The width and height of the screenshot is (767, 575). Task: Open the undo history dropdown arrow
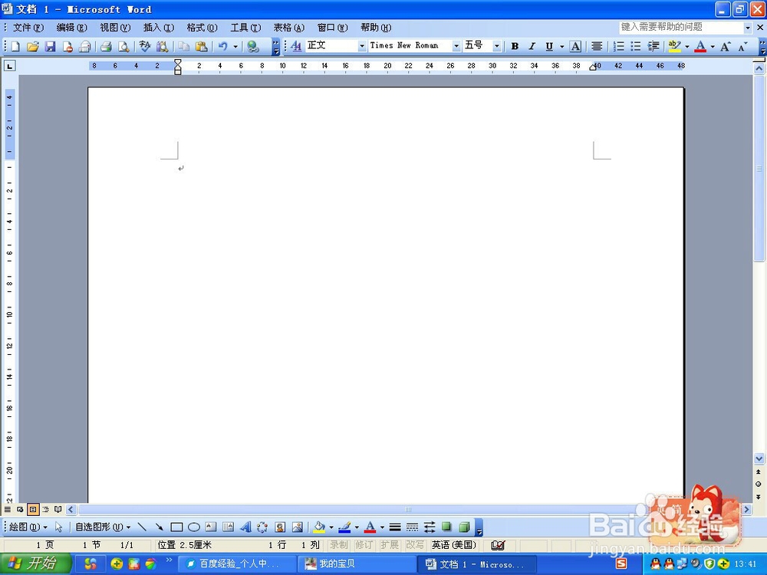pyautogui.click(x=235, y=47)
